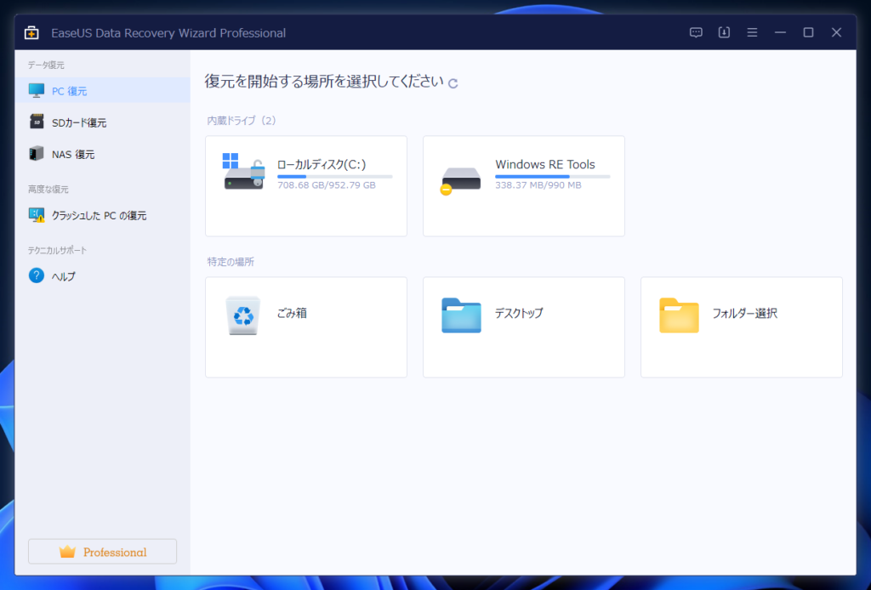Click the ローカルディスク(C:) usage bar

[x=334, y=177]
